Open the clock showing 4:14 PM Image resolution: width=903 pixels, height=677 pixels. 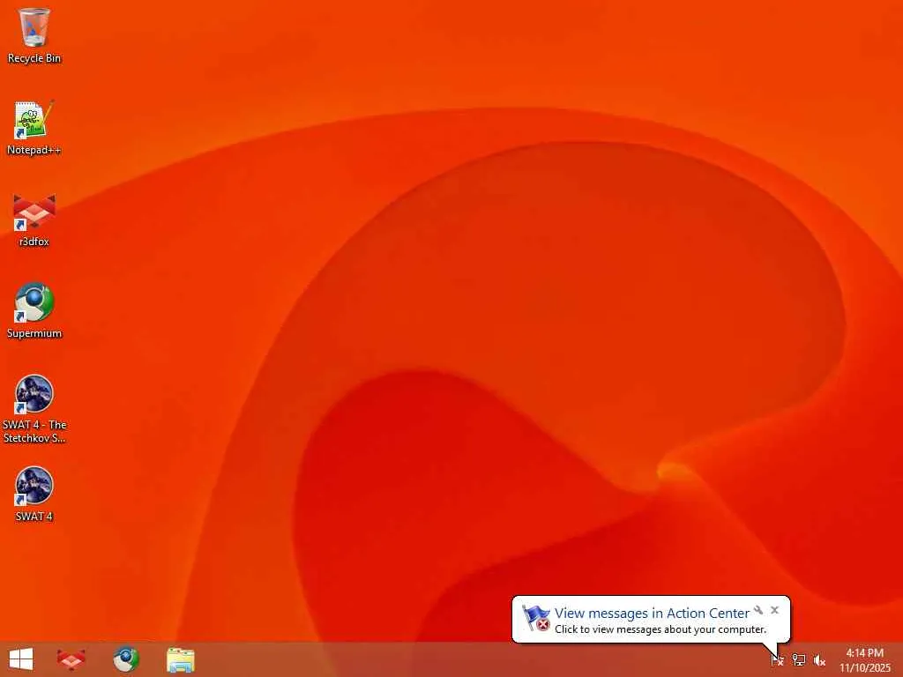(864, 659)
